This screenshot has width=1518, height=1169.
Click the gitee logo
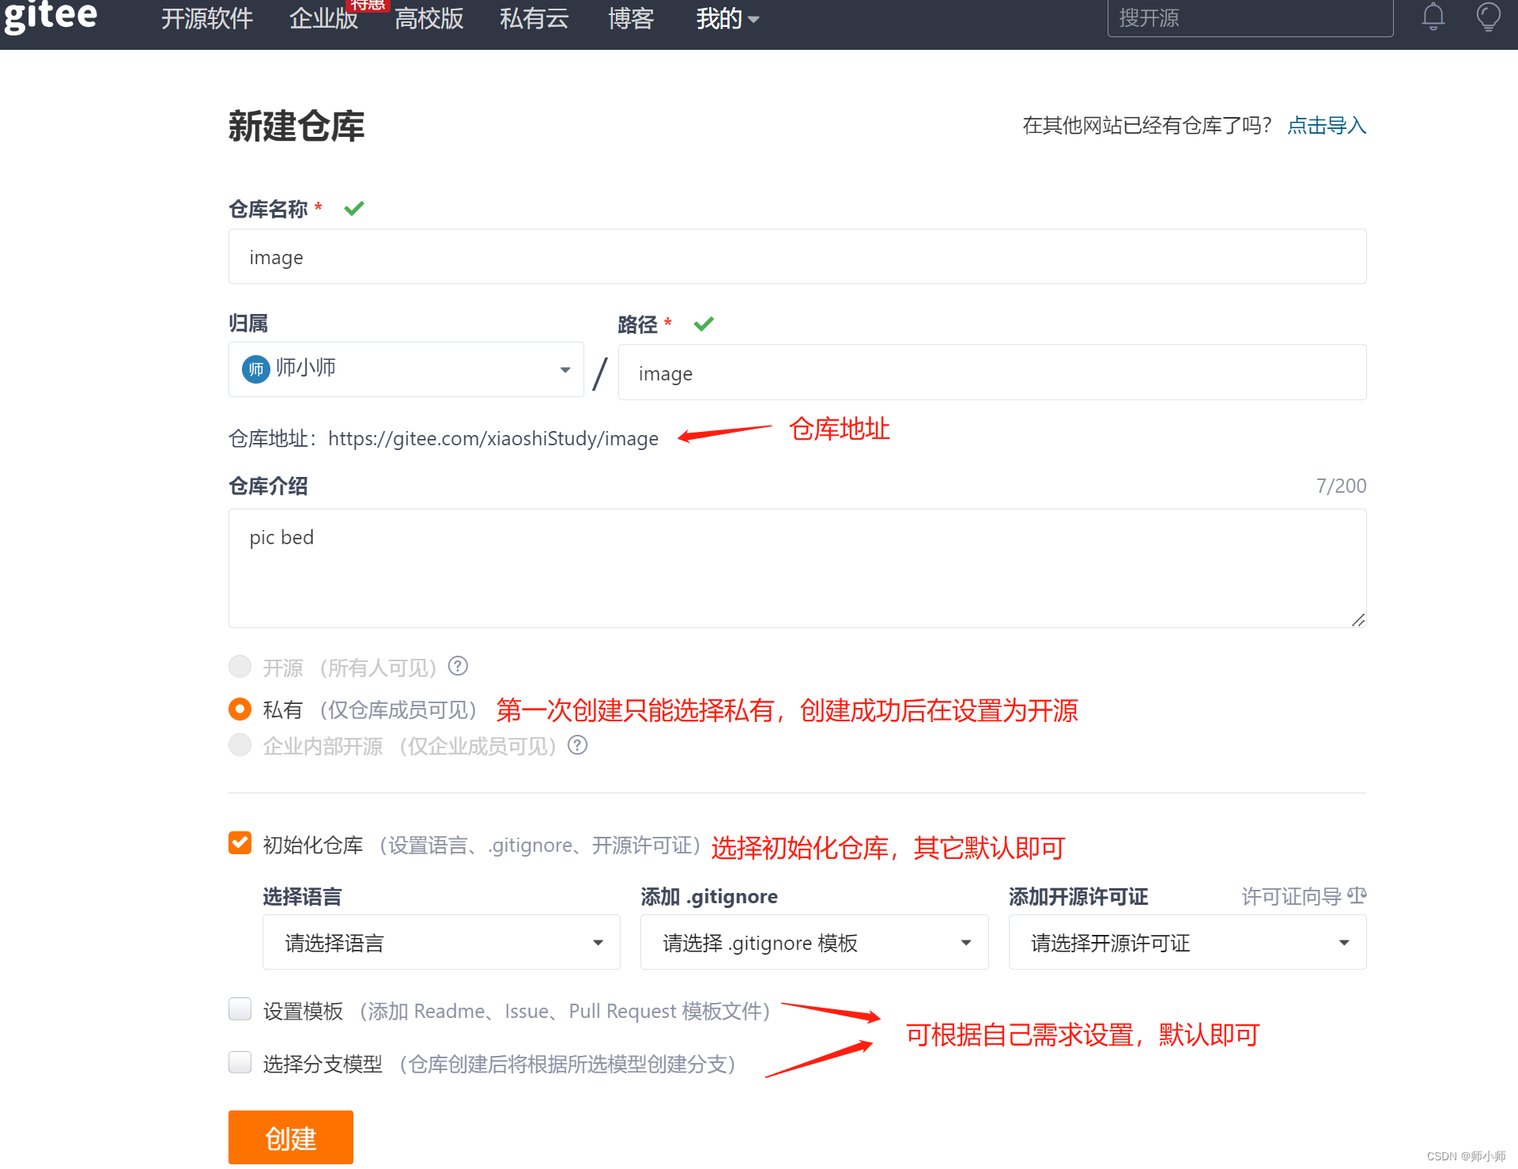pyautogui.click(x=51, y=16)
